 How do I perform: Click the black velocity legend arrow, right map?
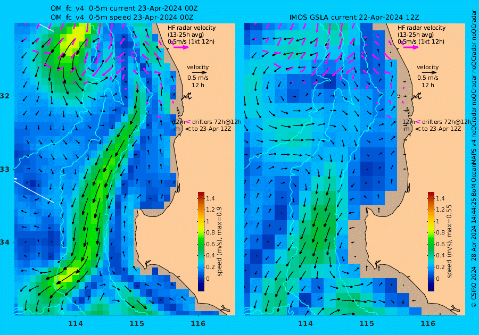[x=428, y=72]
